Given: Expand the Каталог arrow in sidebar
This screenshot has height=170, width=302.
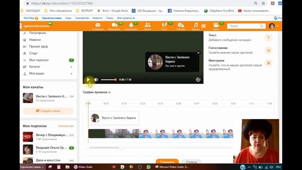Looking at the screenshot, I should tap(71, 67).
